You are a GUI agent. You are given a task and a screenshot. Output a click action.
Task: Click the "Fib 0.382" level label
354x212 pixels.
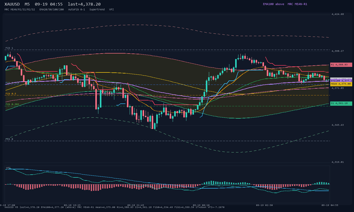click(12, 104)
